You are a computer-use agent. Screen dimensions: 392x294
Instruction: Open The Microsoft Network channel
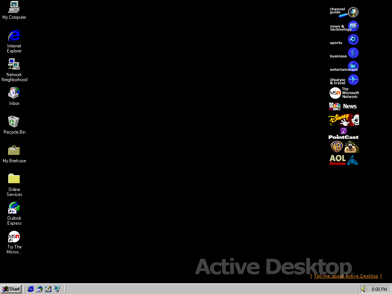click(x=344, y=93)
